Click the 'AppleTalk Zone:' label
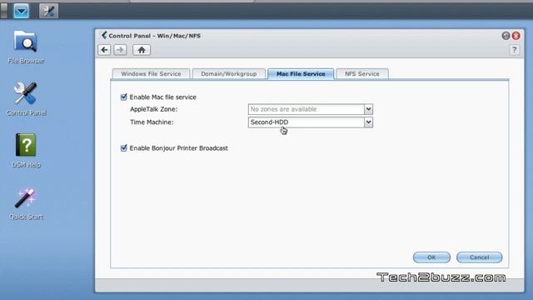 153,109
